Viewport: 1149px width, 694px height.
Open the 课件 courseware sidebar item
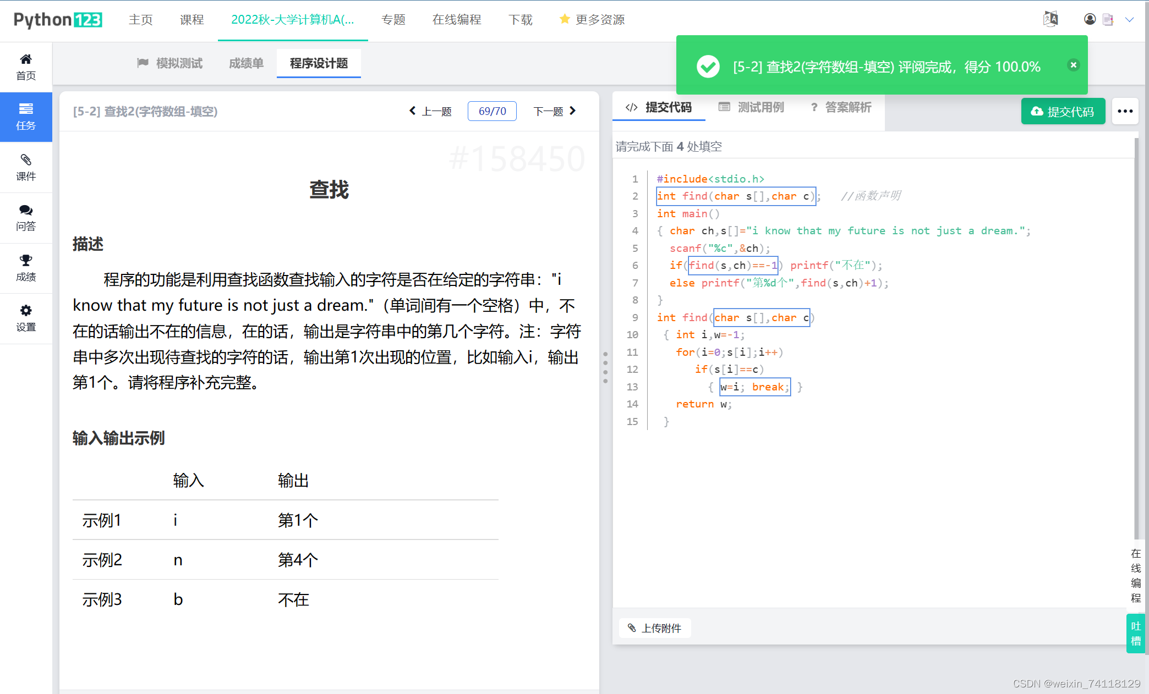coord(26,168)
